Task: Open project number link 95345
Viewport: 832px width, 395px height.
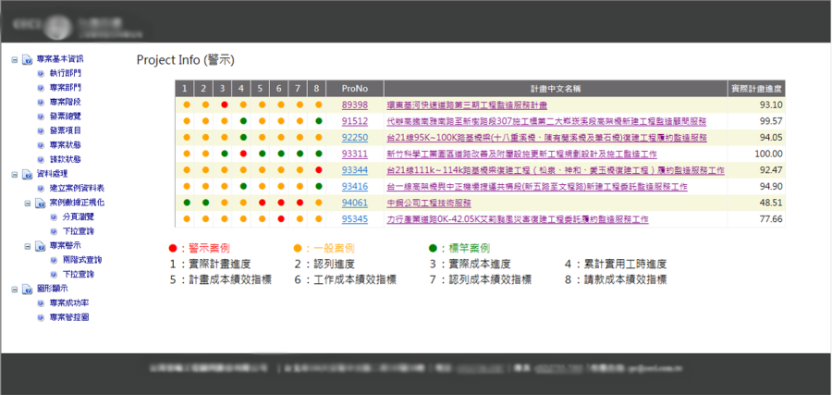Action: tap(354, 219)
